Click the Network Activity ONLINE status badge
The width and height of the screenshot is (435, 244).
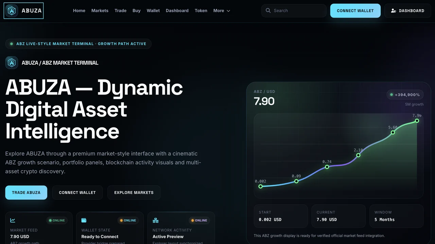tap(199, 220)
